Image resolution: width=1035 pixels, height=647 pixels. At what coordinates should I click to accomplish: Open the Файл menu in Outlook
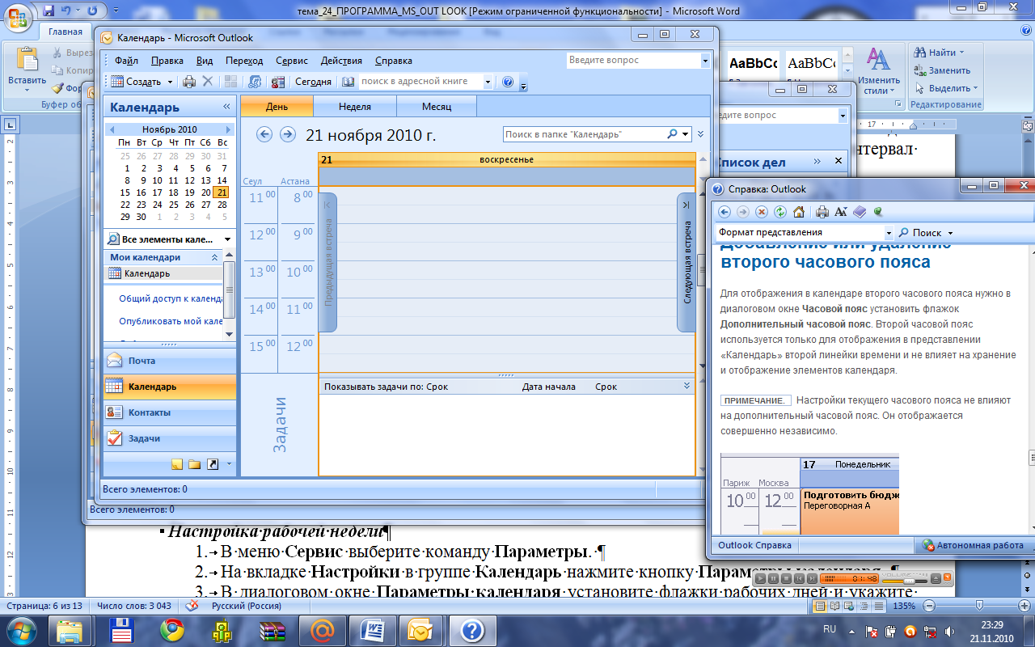pyautogui.click(x=126, y=61)
